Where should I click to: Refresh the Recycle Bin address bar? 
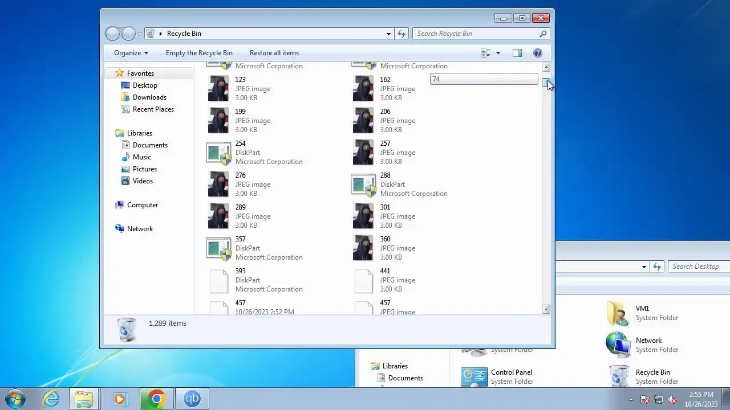click(401, 34)
